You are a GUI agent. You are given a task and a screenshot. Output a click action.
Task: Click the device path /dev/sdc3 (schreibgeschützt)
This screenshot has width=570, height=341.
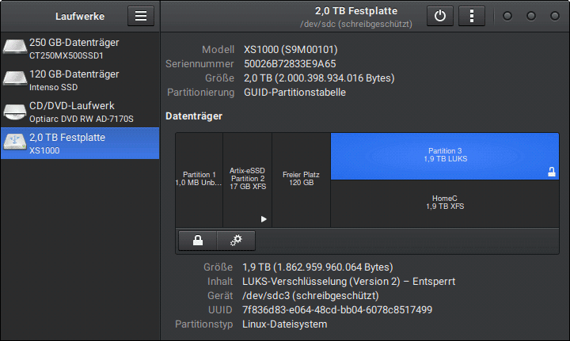310,296
